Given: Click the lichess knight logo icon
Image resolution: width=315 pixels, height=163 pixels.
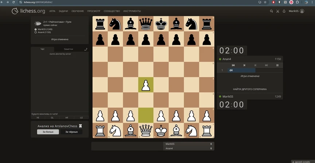Looking at the screenshot, I should pos(15,11).
